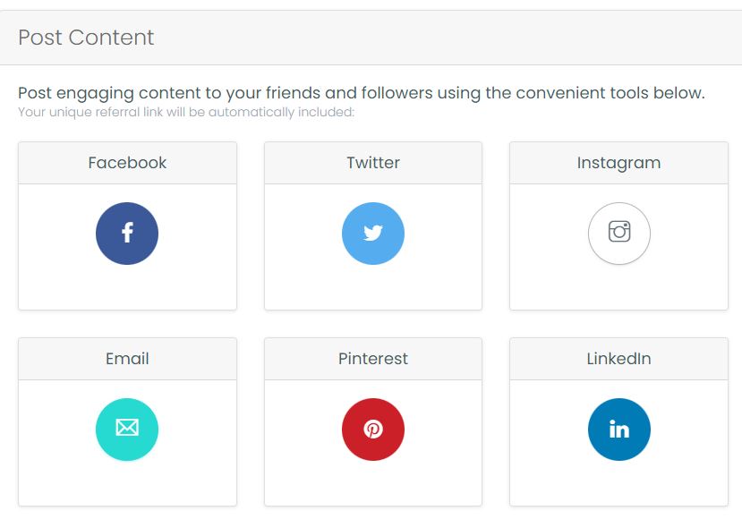Viewport: 742px width, 519px height.
Task: Click blank area beneath the Twitter icon
Action: [373, 288]
